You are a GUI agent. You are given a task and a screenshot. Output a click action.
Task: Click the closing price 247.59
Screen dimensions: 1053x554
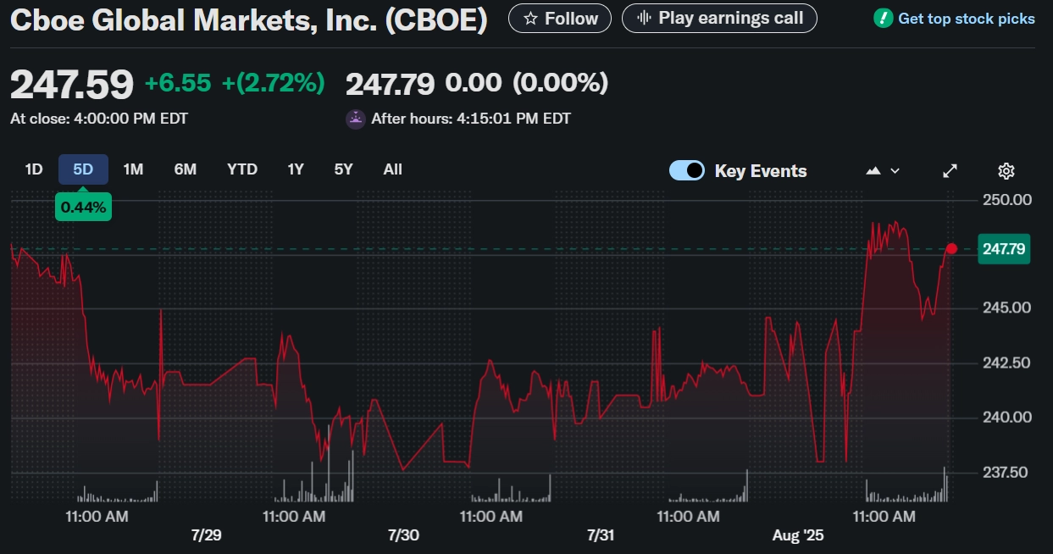pos(72,84)
